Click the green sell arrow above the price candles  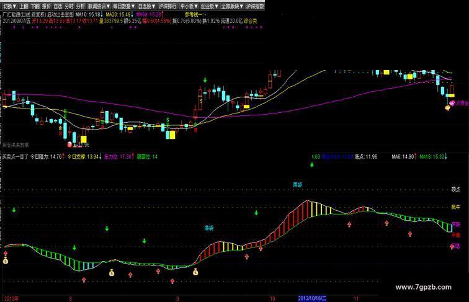coord(205,80)
